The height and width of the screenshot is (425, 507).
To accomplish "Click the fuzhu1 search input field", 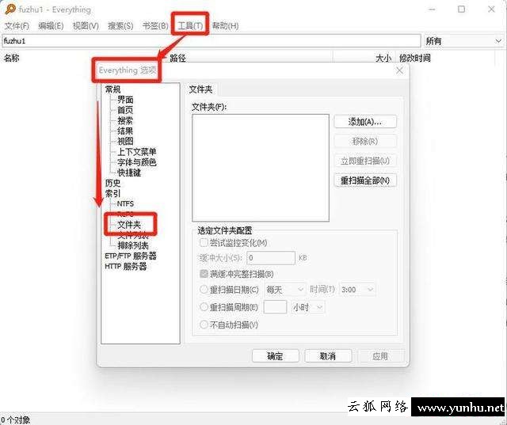I will click(x=212, y=41).
